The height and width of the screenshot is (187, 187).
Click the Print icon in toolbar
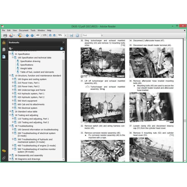click(5, 35)
